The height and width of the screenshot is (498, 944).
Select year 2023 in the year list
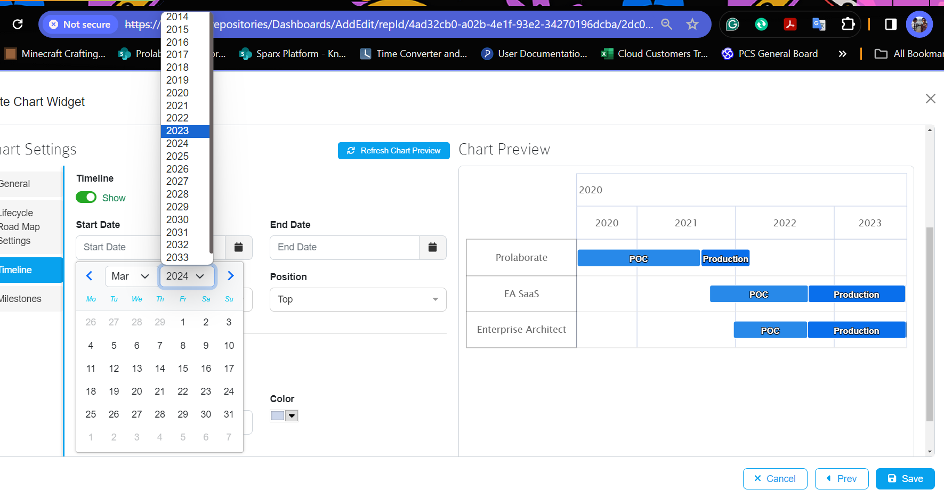tap(185, 131)
